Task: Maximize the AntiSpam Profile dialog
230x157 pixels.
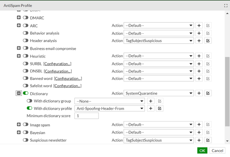Action: 226,6
